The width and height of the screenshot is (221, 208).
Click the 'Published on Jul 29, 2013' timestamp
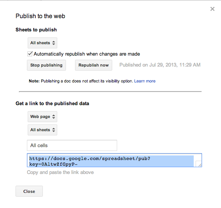[x=160, y=65]
